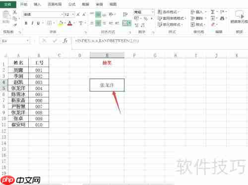Click the phonetic guide (文) icon
Screen dimensions: 248x185
point(81,23)
